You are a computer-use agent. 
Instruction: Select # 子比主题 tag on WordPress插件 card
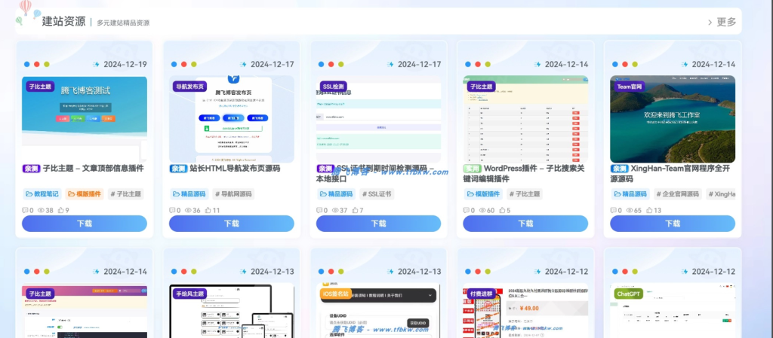(x=525, y=194)
